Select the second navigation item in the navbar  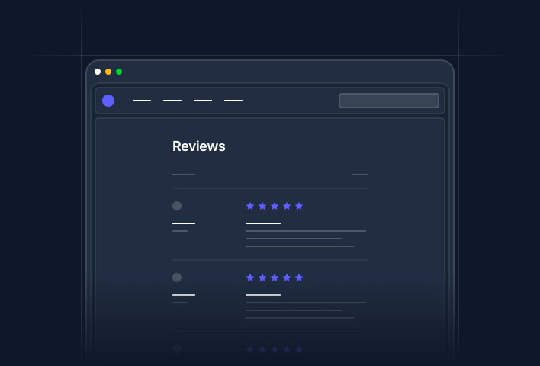pyautogui.click(x=172, y=101)
